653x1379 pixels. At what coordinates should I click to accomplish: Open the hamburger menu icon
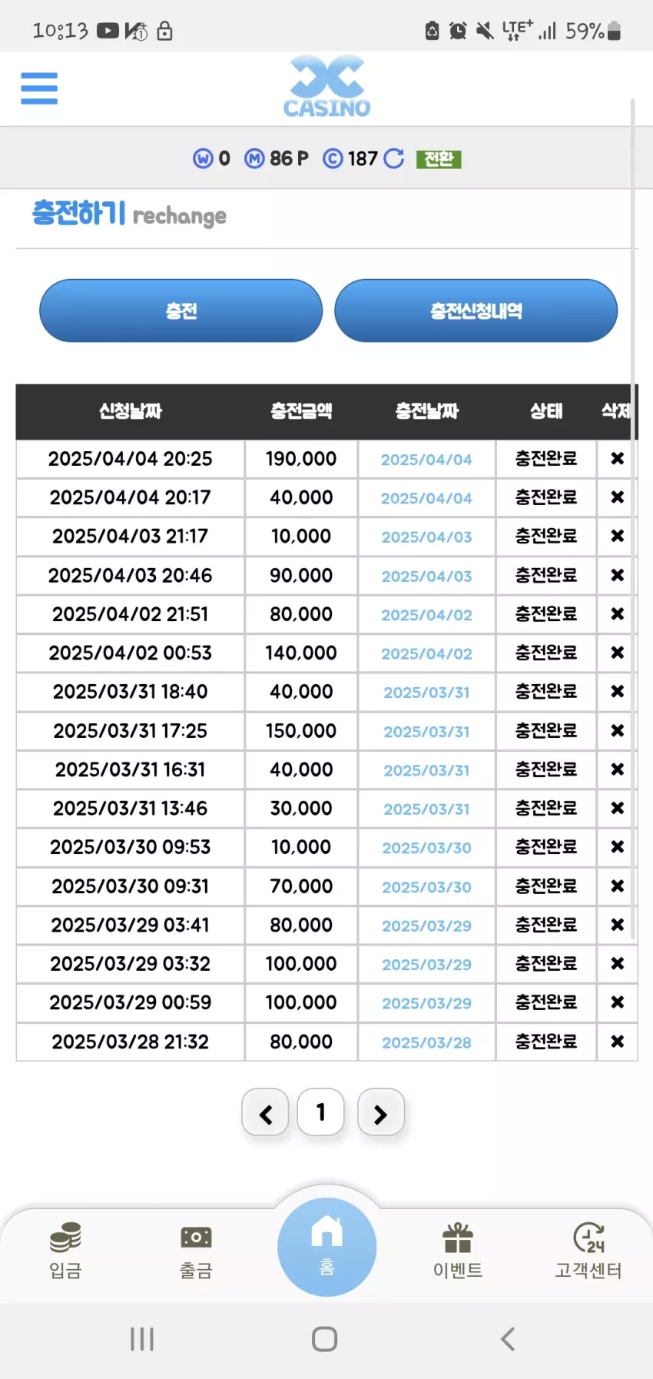click(39, 88)
